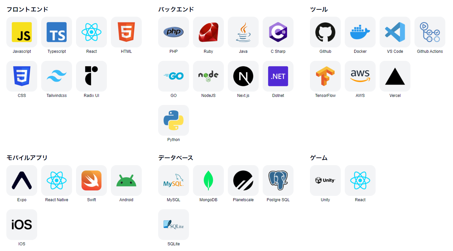Select the SQLite icon
453x251 pixels.
point(174,225)
